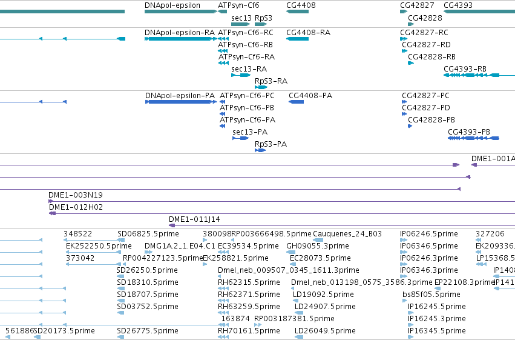Click the 163874 EST label

pos(235,319)
